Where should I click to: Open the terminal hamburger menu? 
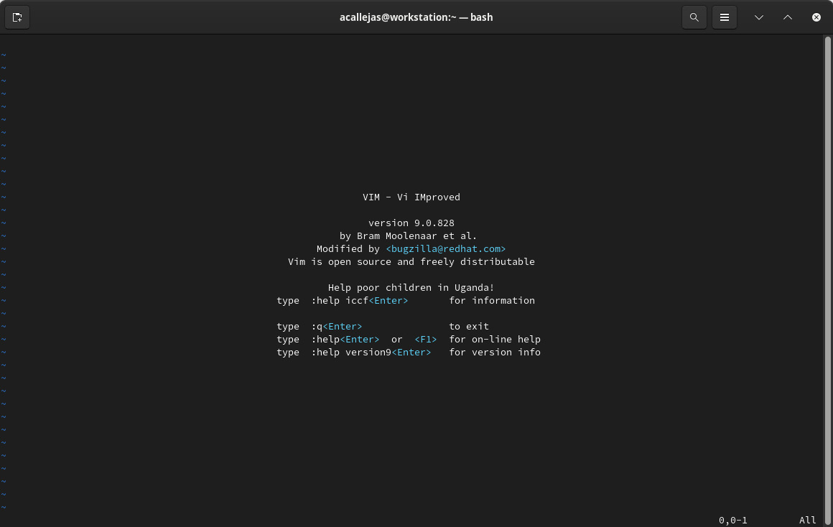click(x=724, y=17)
